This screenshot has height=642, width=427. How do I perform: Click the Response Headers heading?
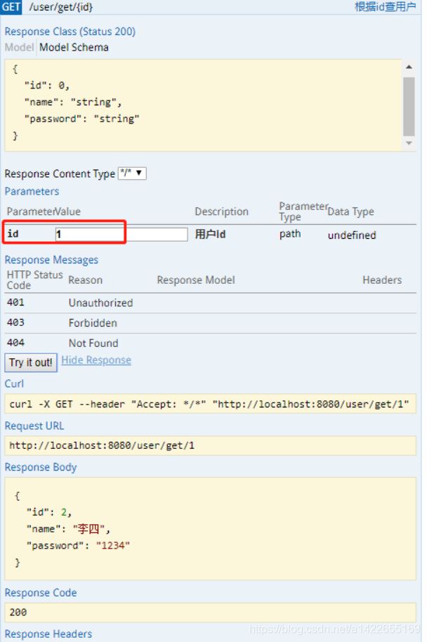click(48, 634)
